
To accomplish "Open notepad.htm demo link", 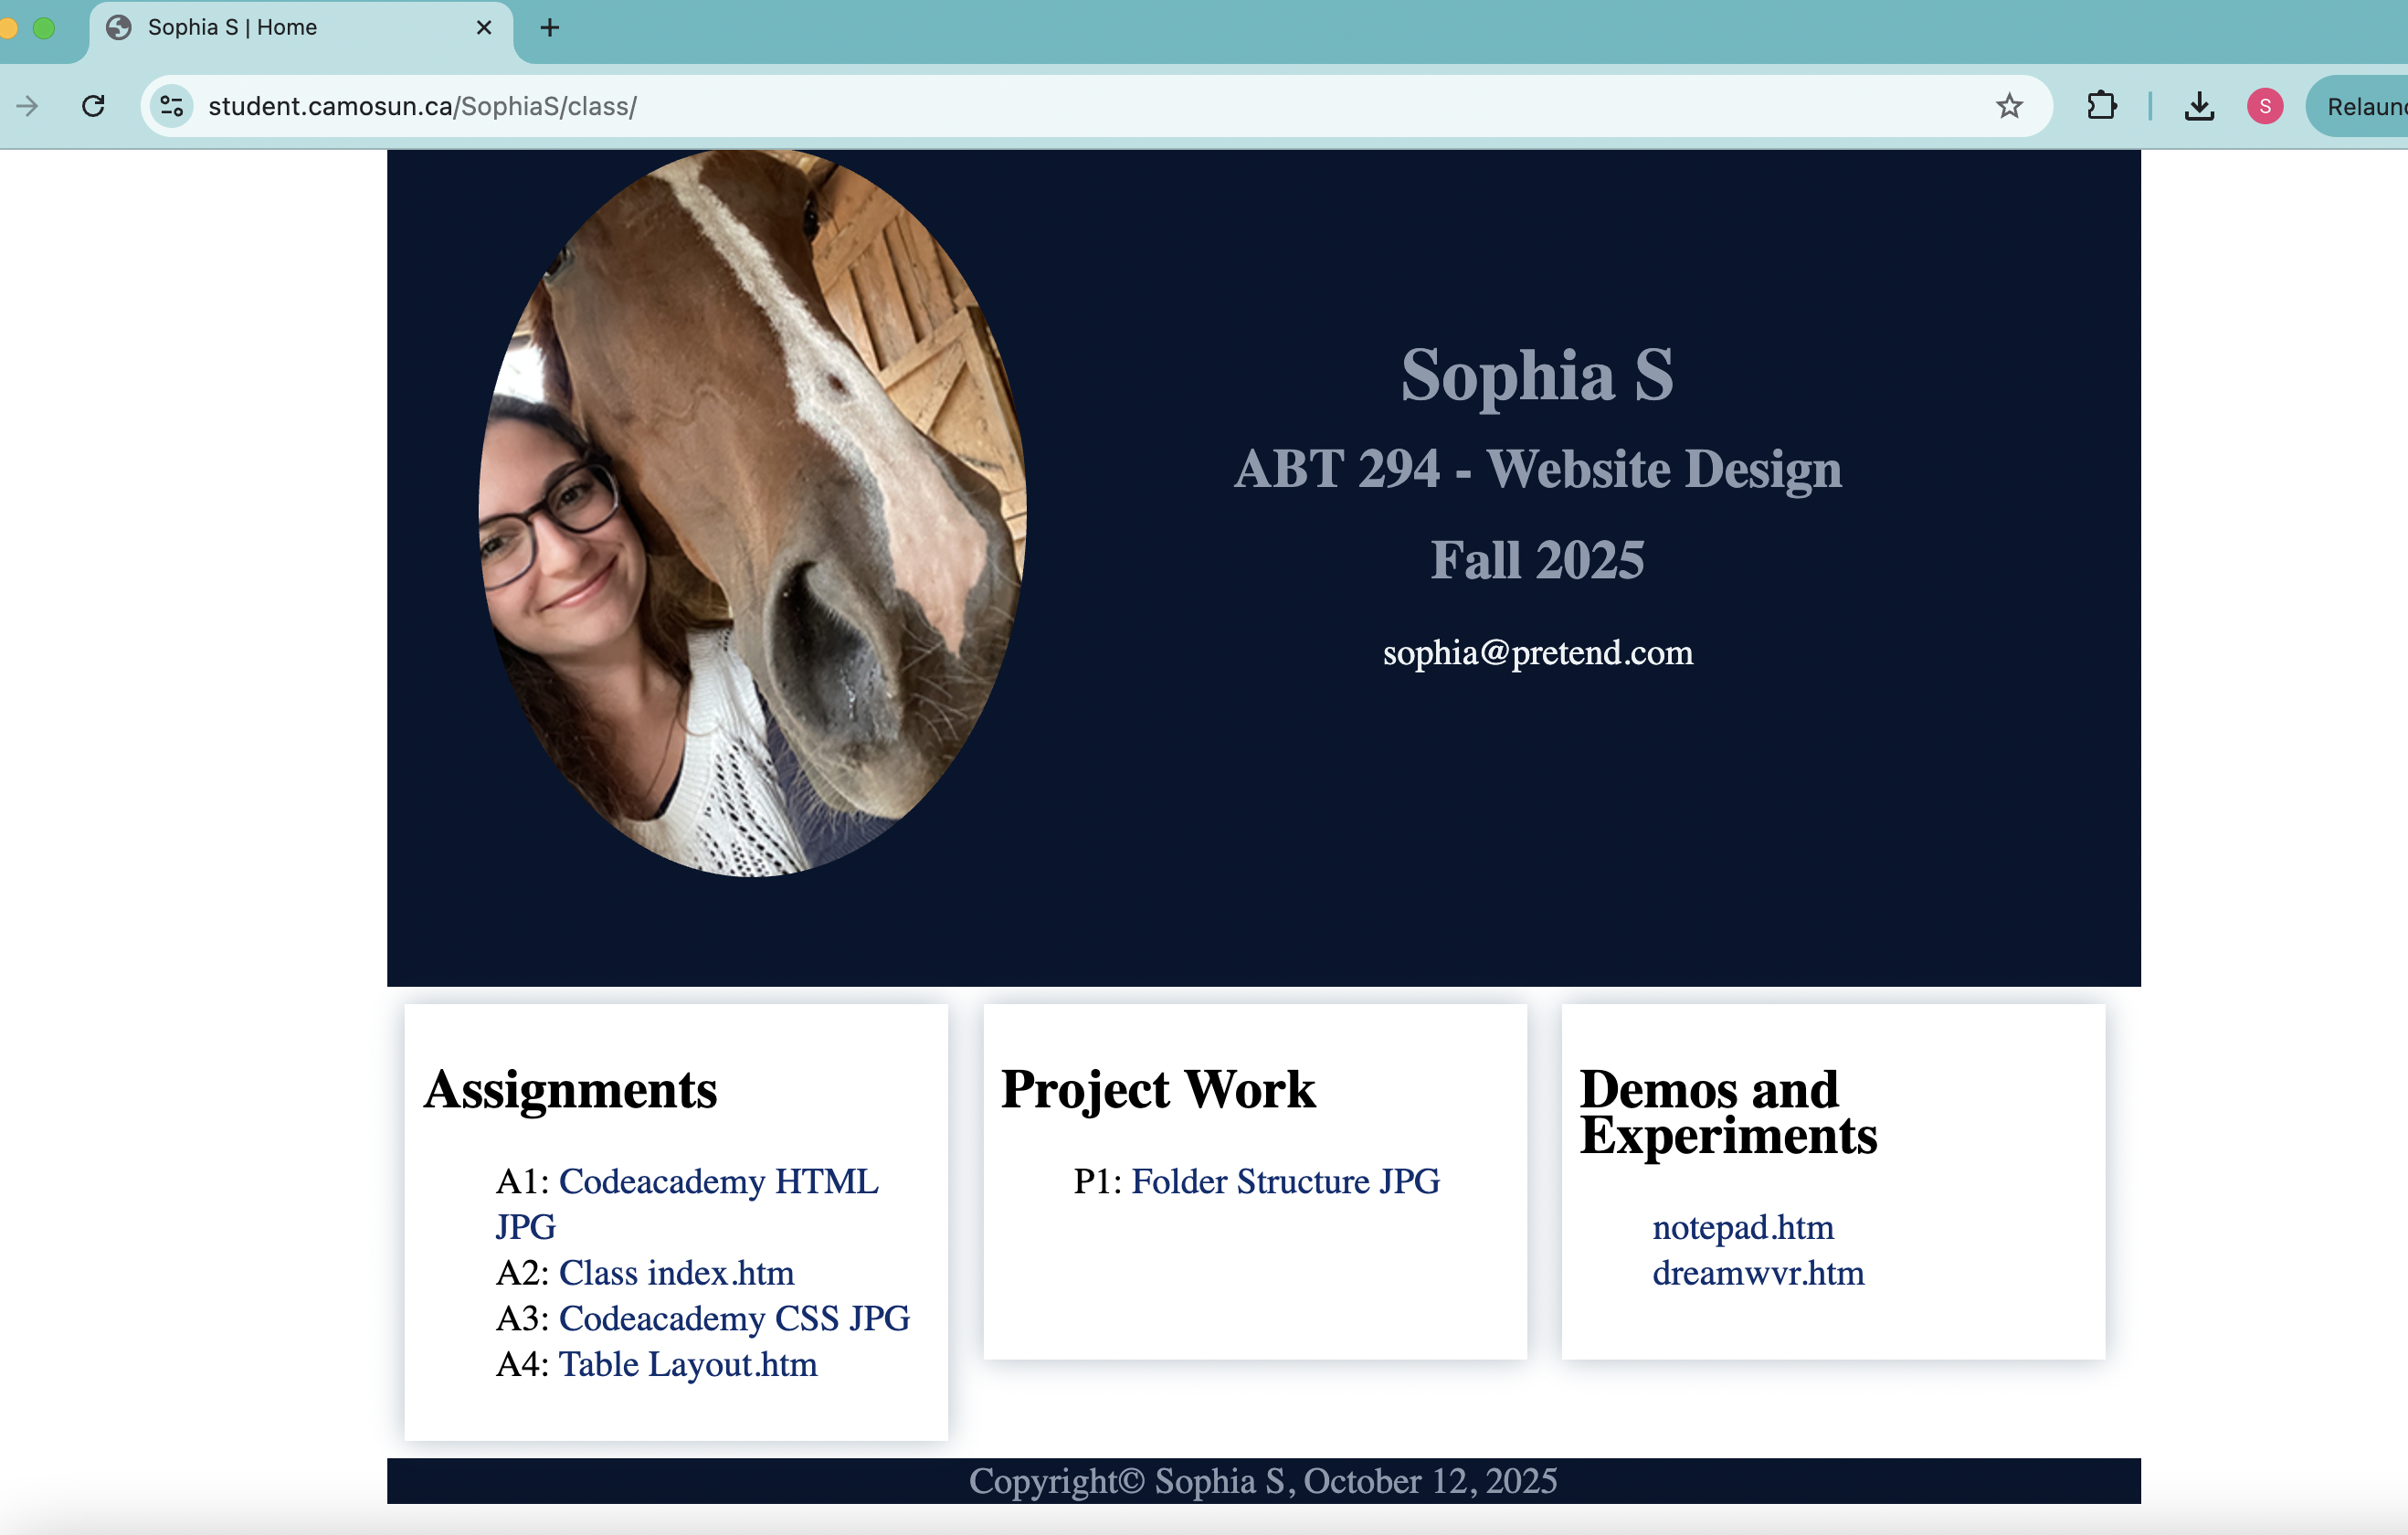I will (1742, 1228).
